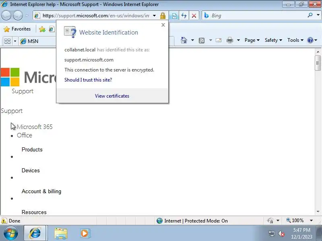Toggle the Compatibility View icon

(x=174, y=16)
